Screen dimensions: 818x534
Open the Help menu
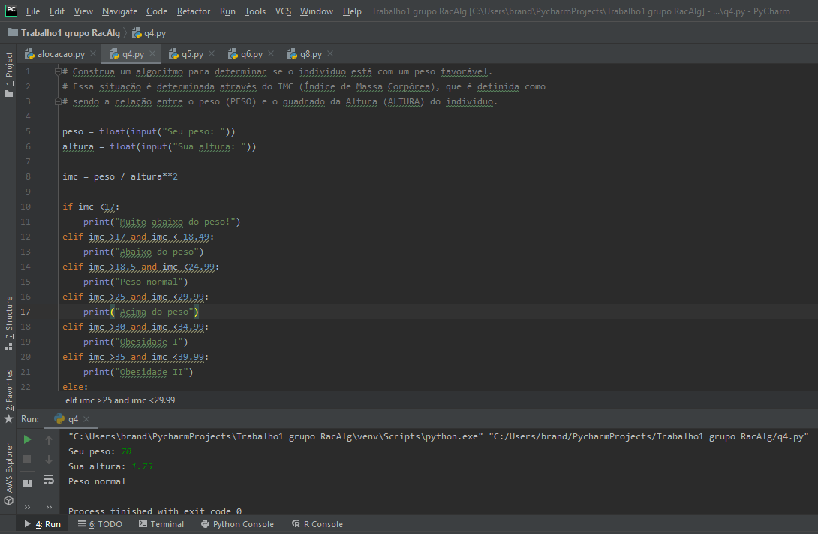(x=352, y=11)
